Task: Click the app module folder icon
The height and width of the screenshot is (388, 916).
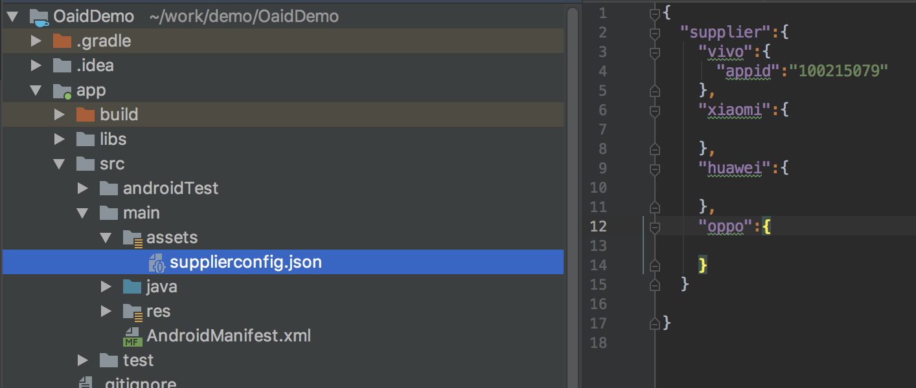Action: tap(62, 91)
